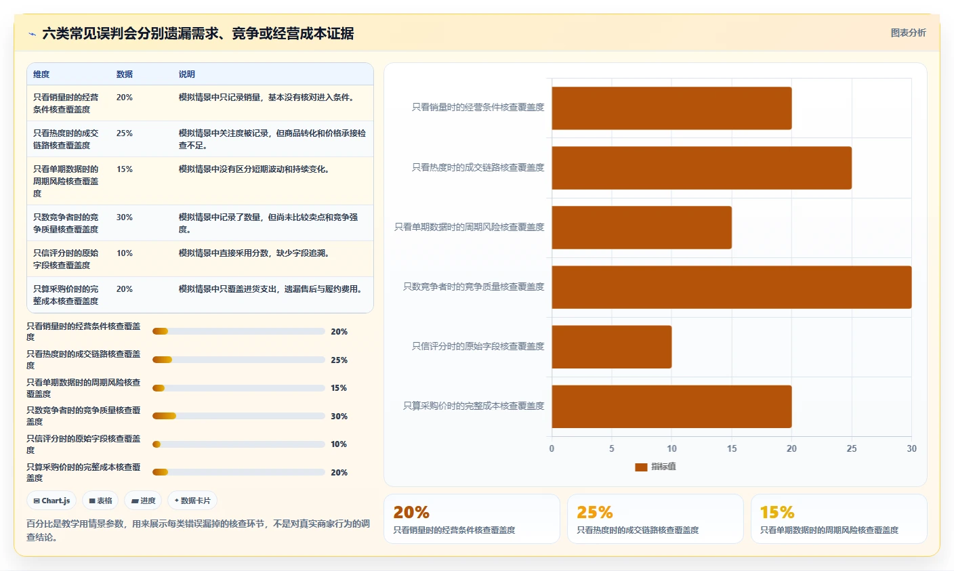Click the longest chart bar, 只数竞争者时的竞争质量
The height and width of the screenshot is (571, 954).
732,287
